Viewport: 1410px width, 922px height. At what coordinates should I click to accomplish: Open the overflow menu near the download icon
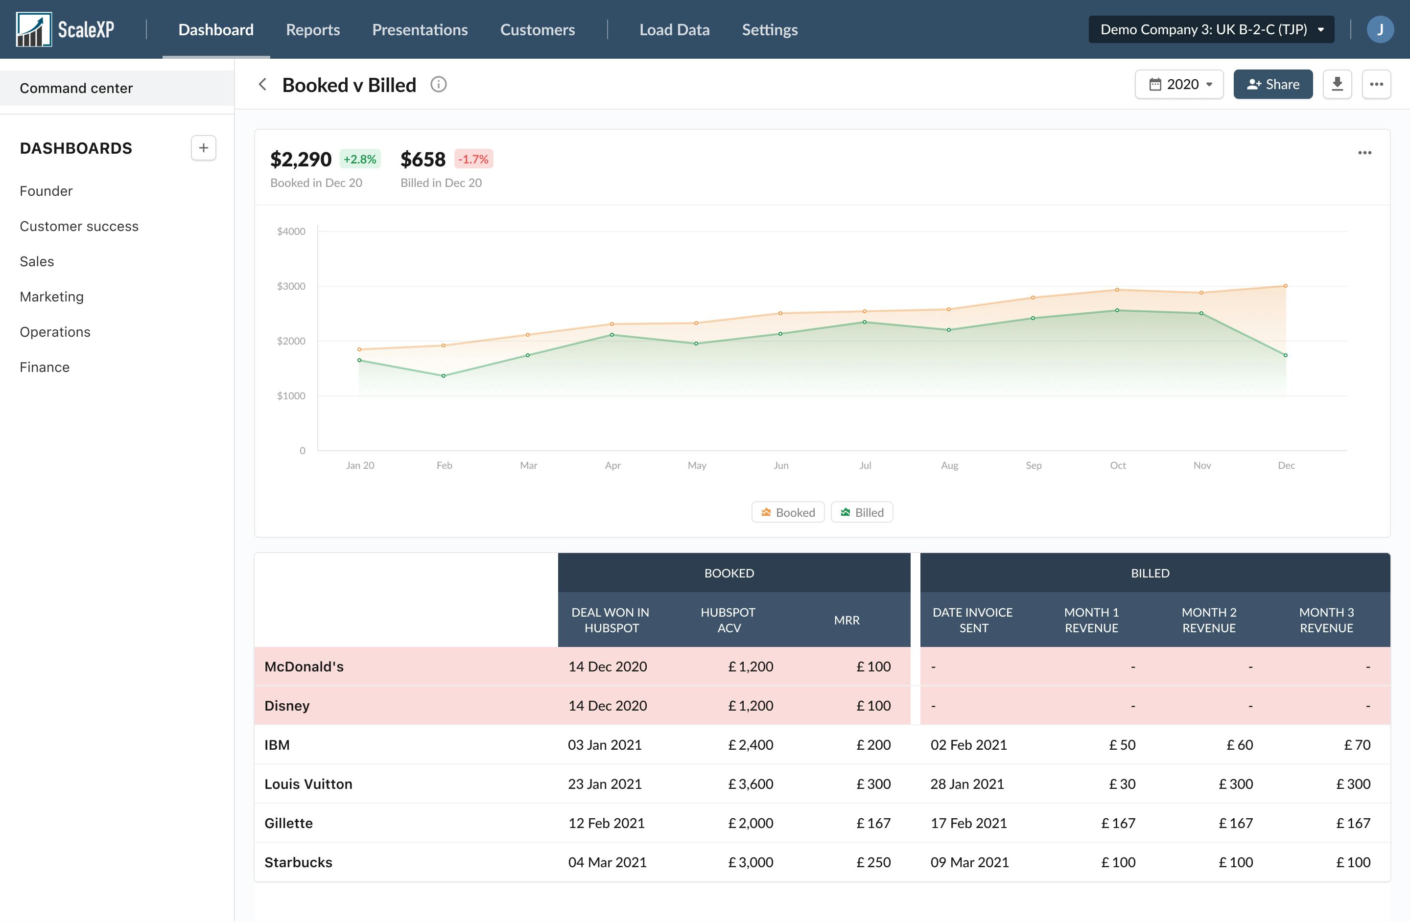[x=1377, y=84]
